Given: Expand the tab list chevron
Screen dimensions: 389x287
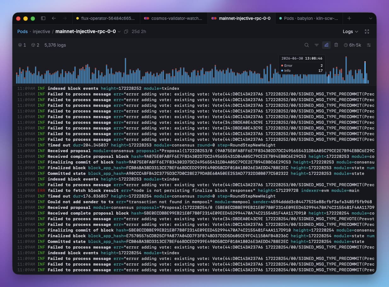Looking at the screenshot, I should click(370, 18).
